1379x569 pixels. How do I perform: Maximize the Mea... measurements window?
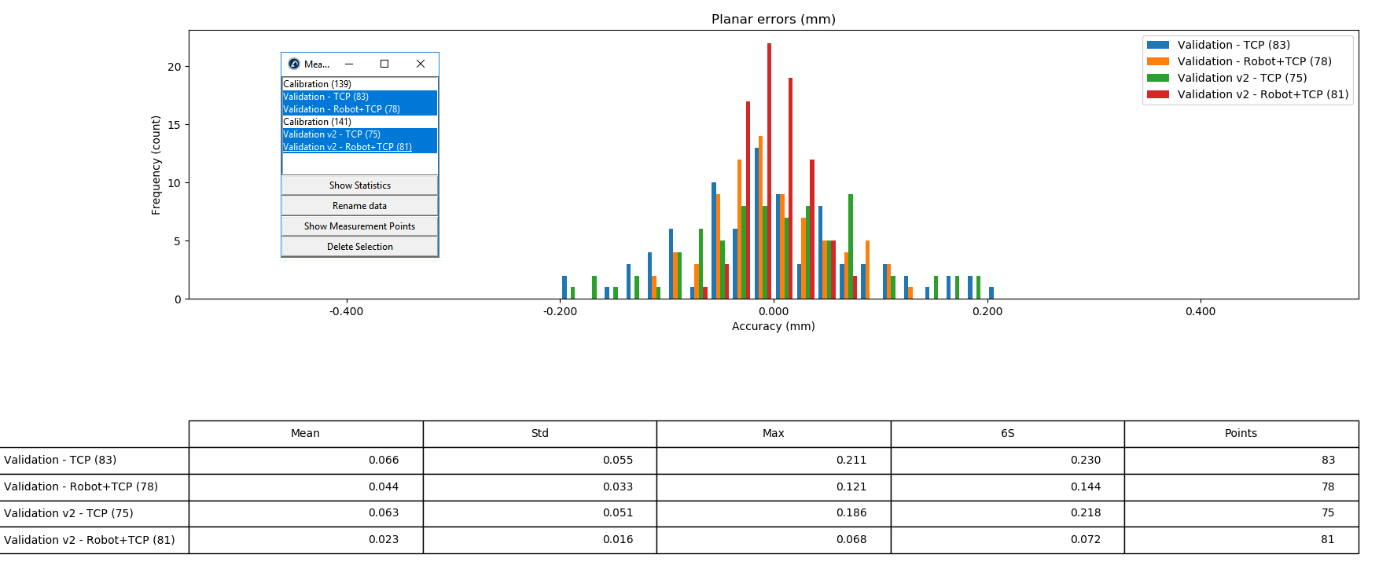(x=384, y=64)
